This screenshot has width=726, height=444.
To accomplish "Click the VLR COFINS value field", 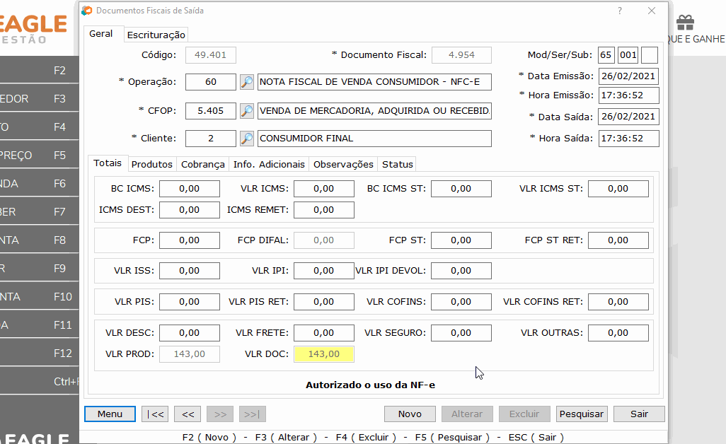I will [461, 302].
